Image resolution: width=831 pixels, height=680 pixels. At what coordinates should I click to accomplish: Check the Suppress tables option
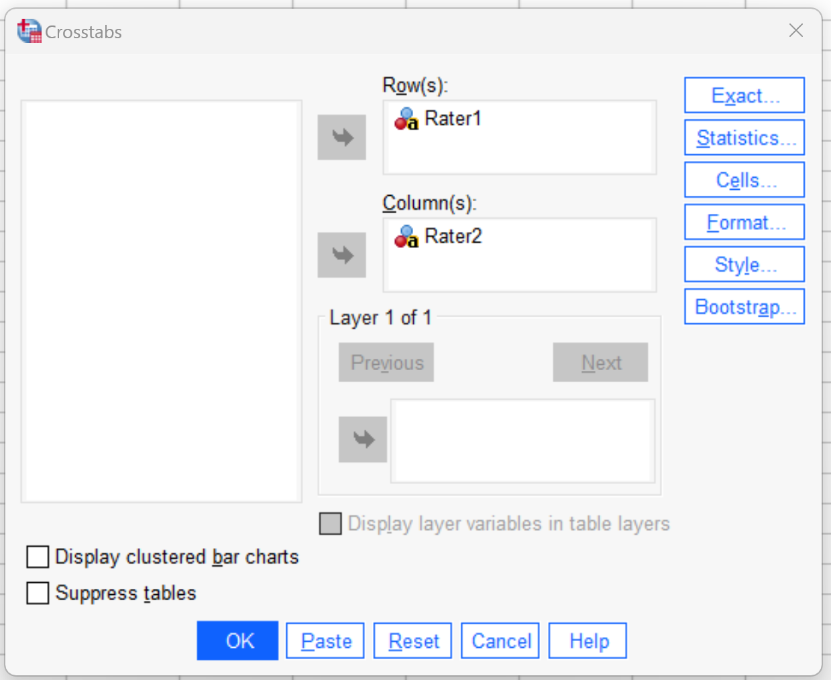tap(38, 593)
